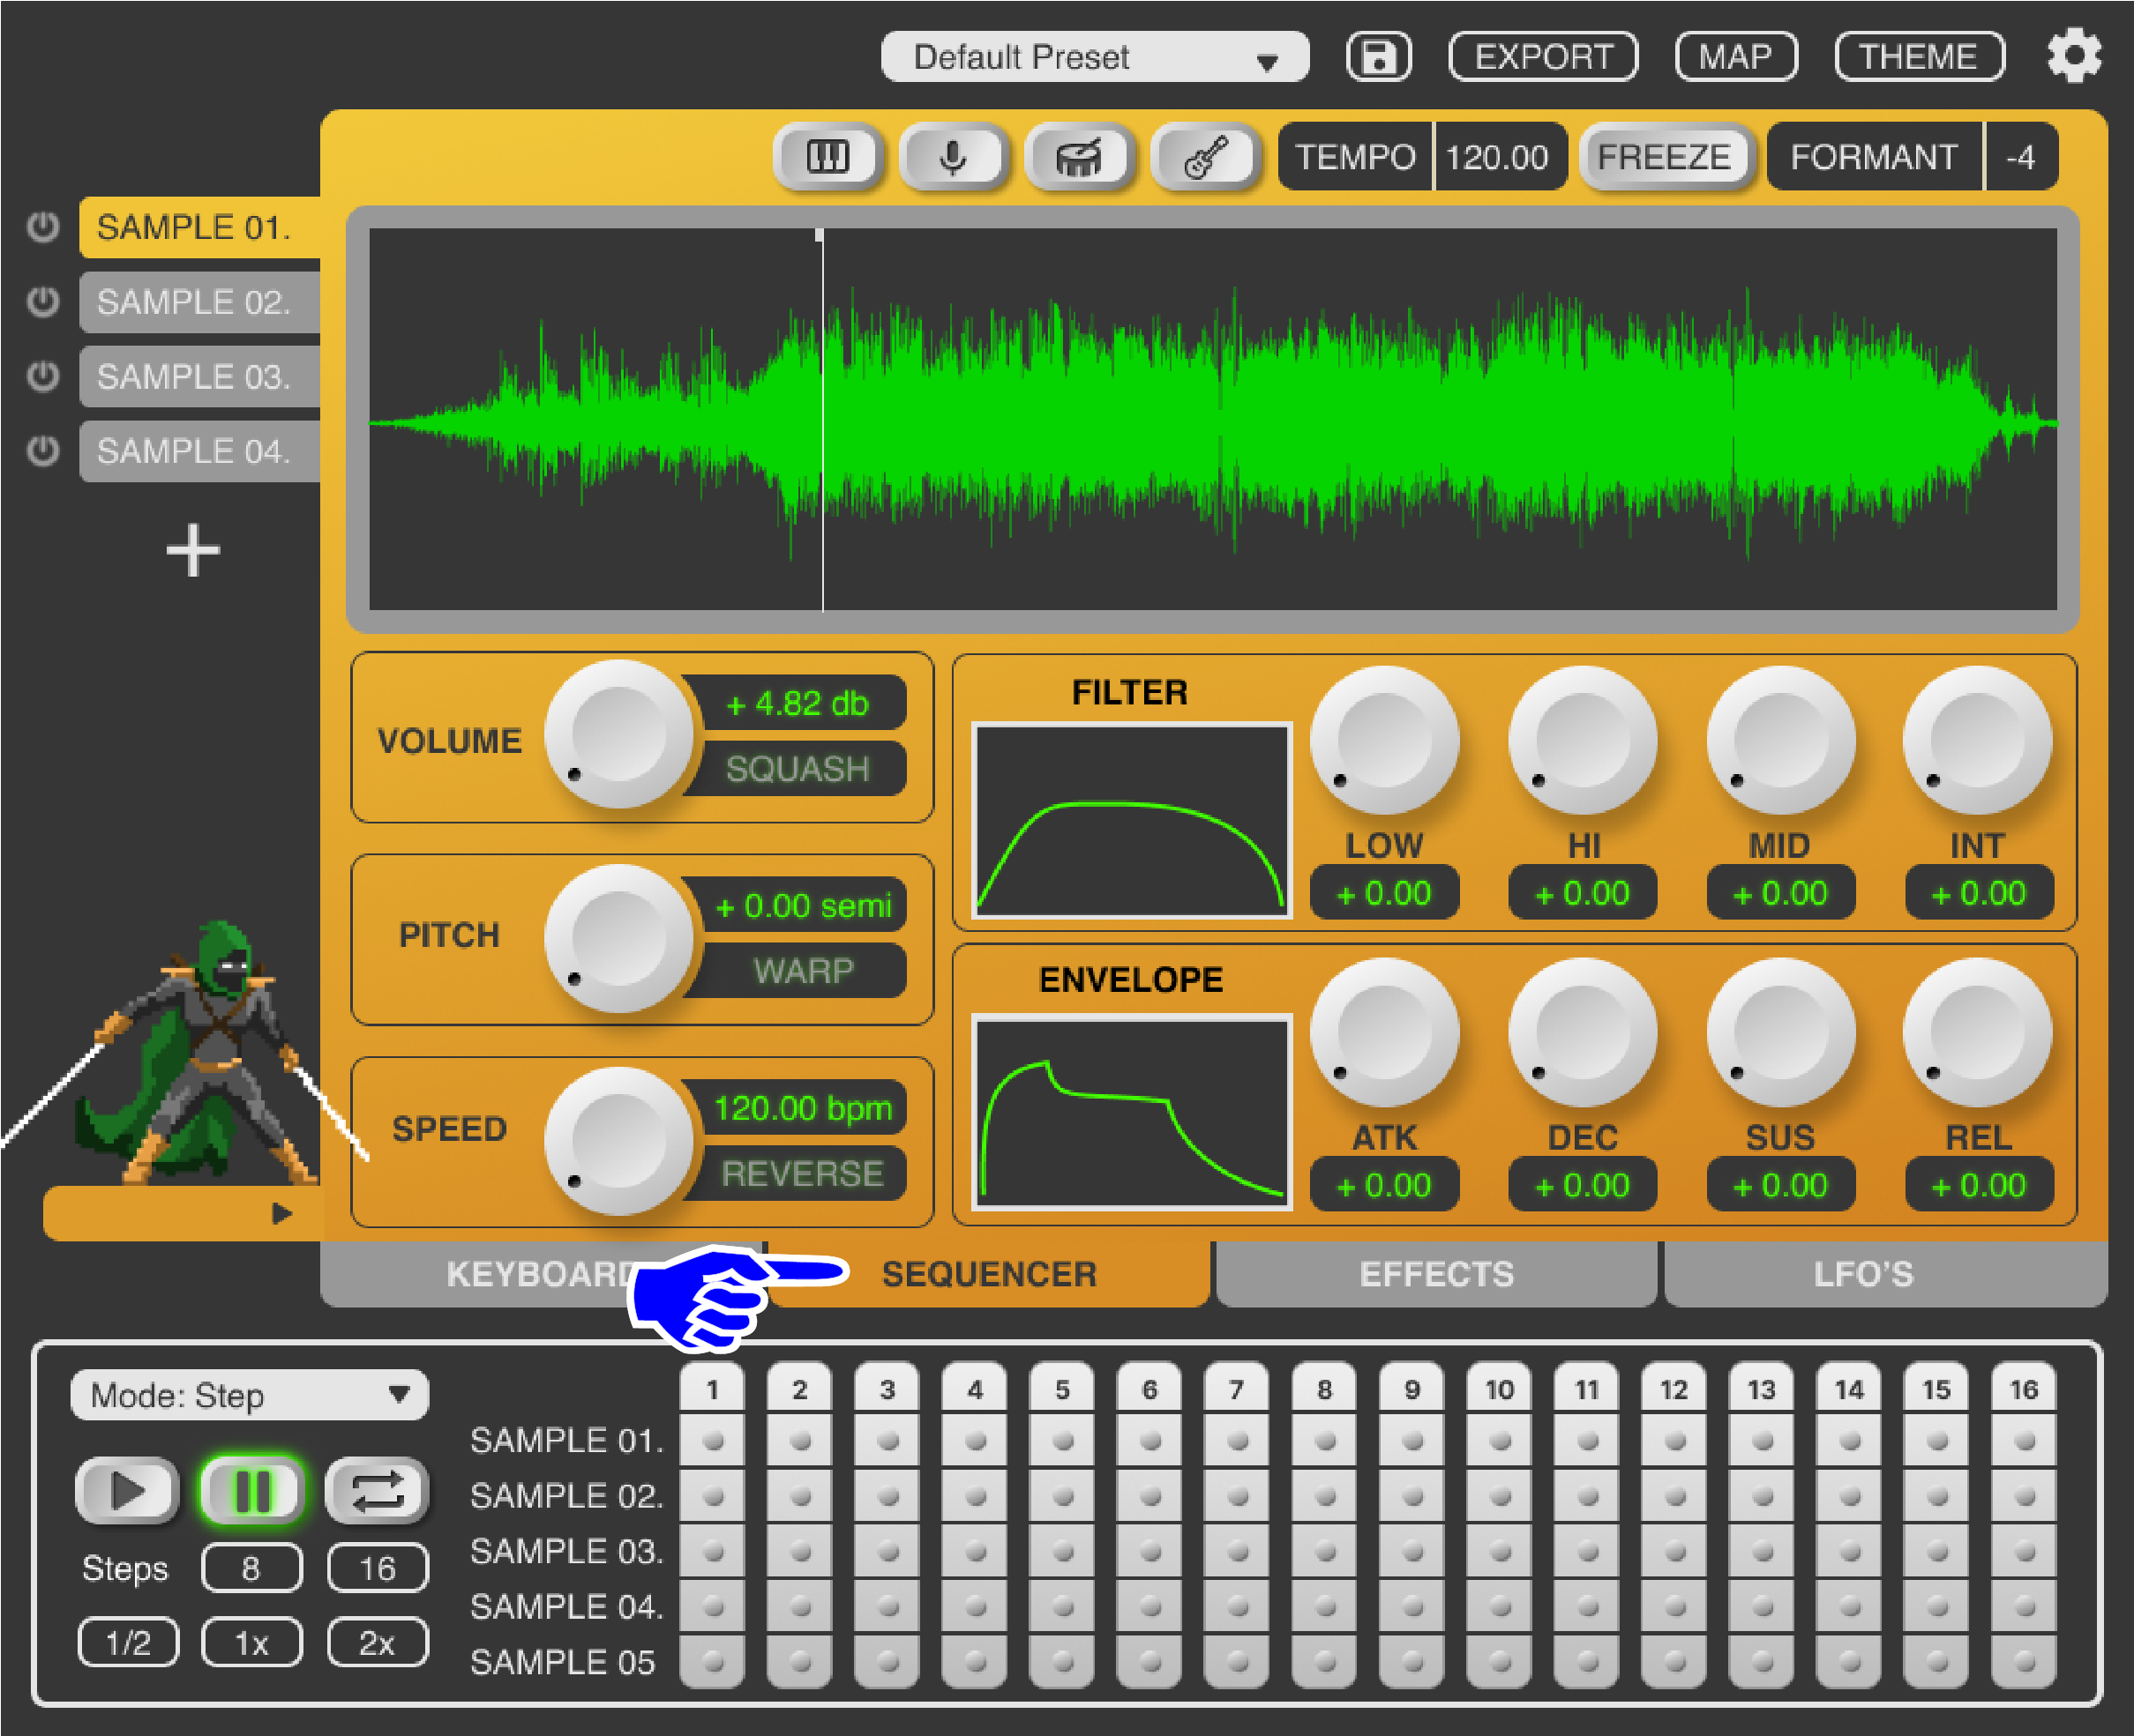Select the piano keyboard input icon

coord(827,156)
